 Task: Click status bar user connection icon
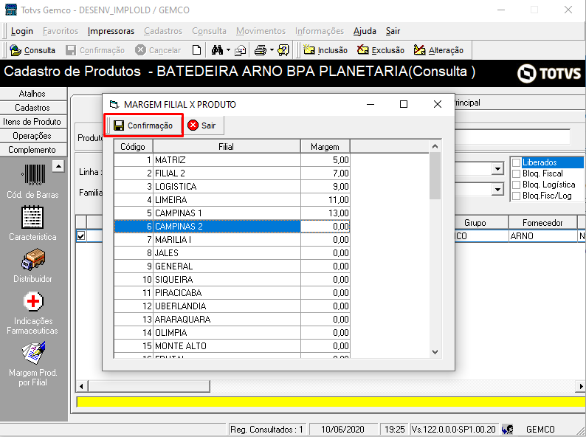(507, 430)
